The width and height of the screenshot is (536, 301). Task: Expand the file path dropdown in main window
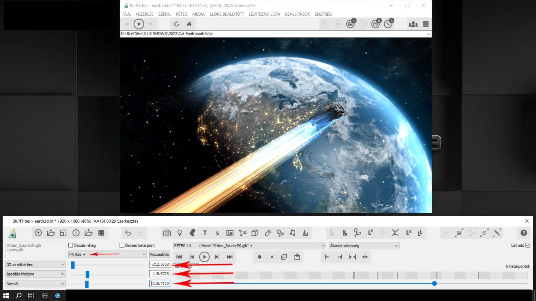[x=429, y=34]
